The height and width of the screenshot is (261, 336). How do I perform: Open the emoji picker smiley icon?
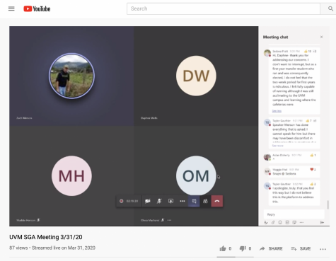coord(280,222)
